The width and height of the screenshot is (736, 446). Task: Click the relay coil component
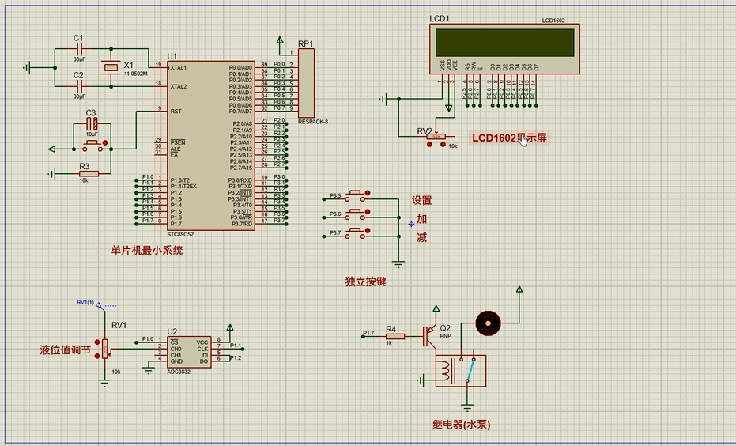point(452,370)
